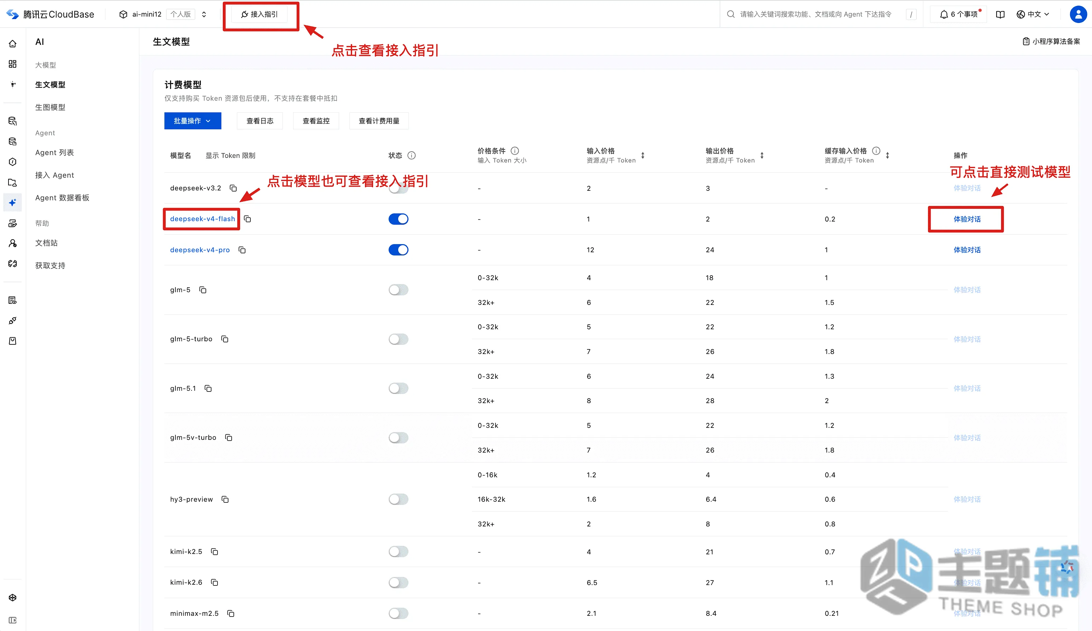
Task: Open the documentation book icon in header
Action: coord(1000,14)
